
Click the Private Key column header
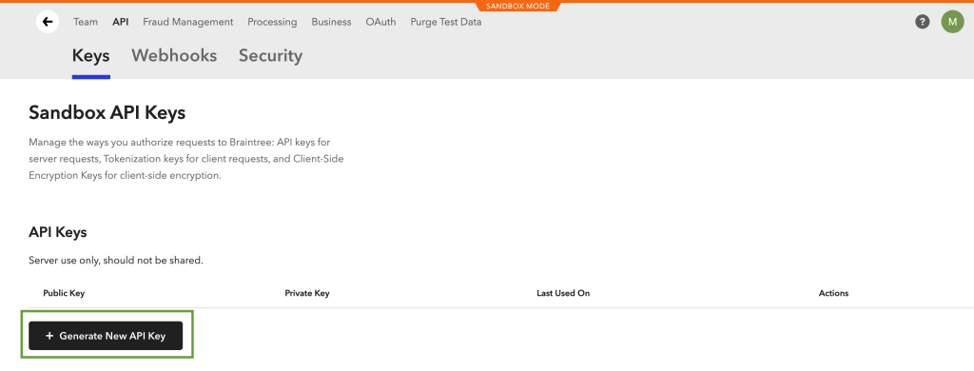click(x=307, y=293)
